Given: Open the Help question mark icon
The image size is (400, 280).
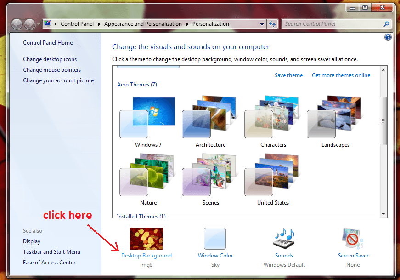Looking at the screenshot, I should (x=388, y=38).
